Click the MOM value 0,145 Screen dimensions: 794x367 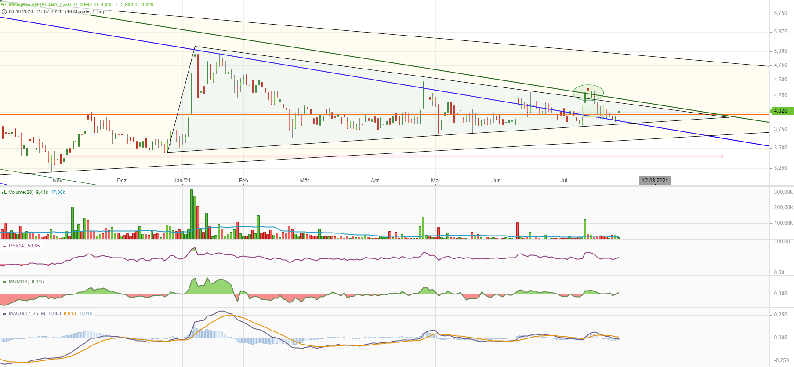(38, 282)
